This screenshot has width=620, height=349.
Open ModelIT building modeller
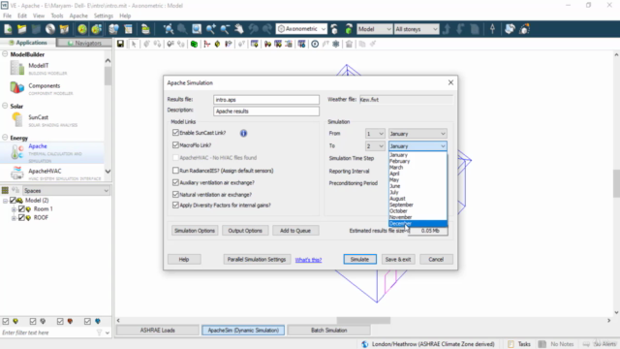click(x=39, y=69)
